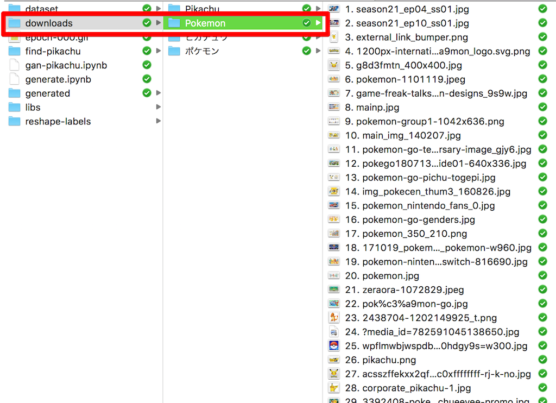The image size is (556, 403).
Task: Select thumbnail of 27. acsszffekxx2qf…rj-k-no.jpg
Action: [334, 374]
